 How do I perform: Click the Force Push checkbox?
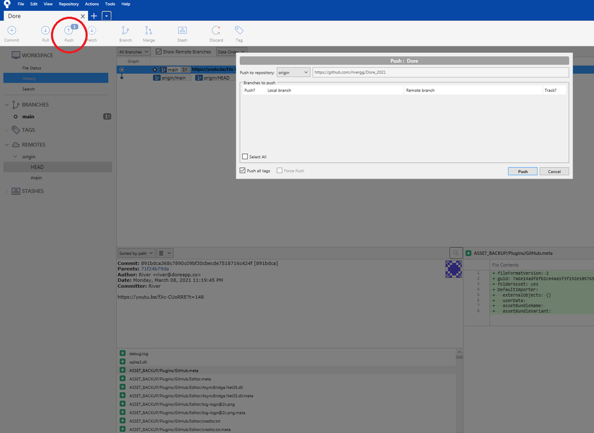point(279,171)
